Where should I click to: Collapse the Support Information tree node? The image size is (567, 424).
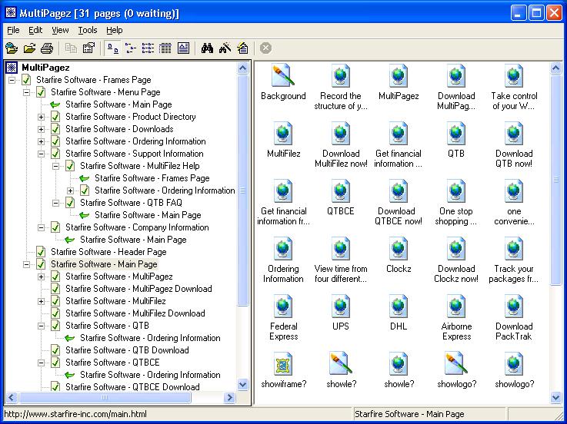click(42, 154)
